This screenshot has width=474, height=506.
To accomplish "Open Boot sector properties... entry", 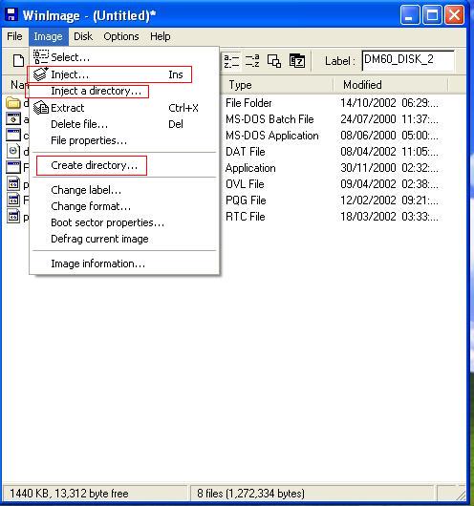I will coord(109,222).
